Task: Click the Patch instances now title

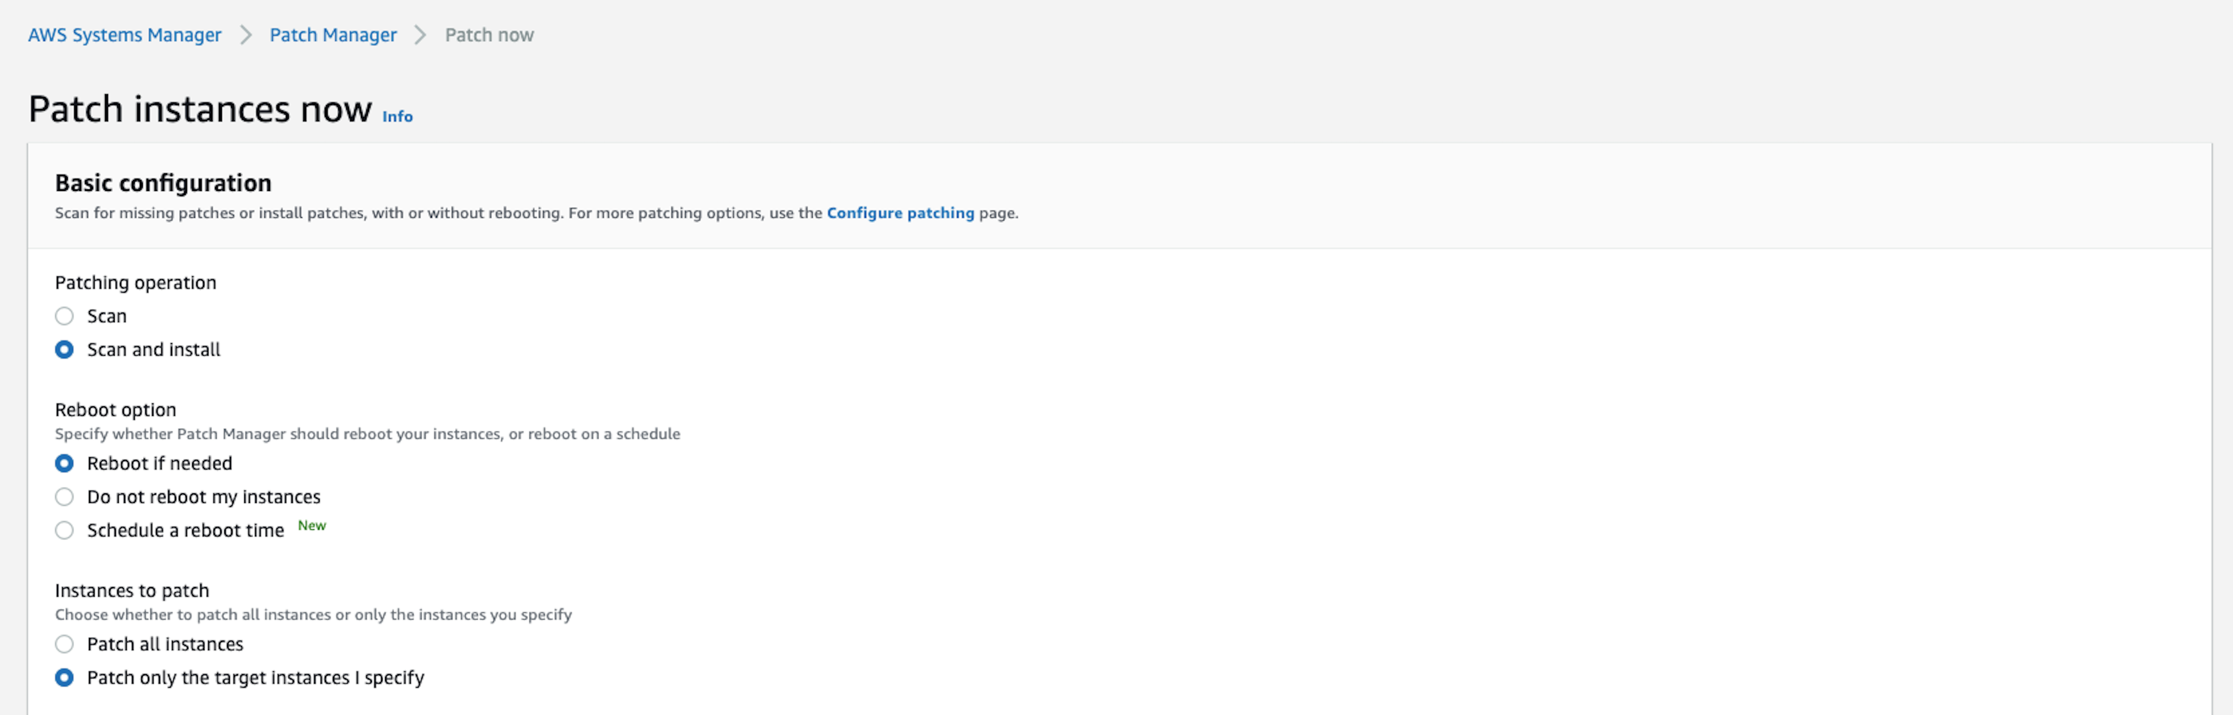Action: tap(200, 109)
